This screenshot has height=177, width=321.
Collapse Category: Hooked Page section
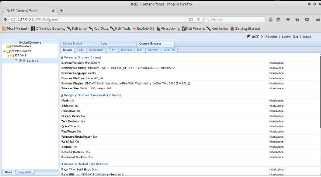[62, 164]
